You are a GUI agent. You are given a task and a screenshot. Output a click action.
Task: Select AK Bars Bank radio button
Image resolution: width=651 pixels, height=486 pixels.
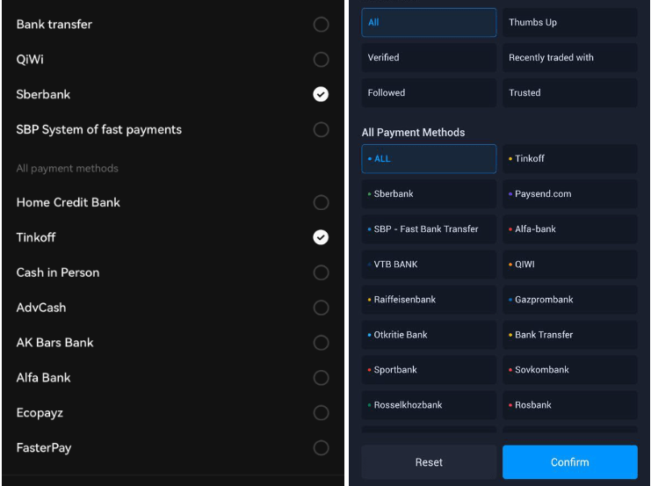[321, 343]
